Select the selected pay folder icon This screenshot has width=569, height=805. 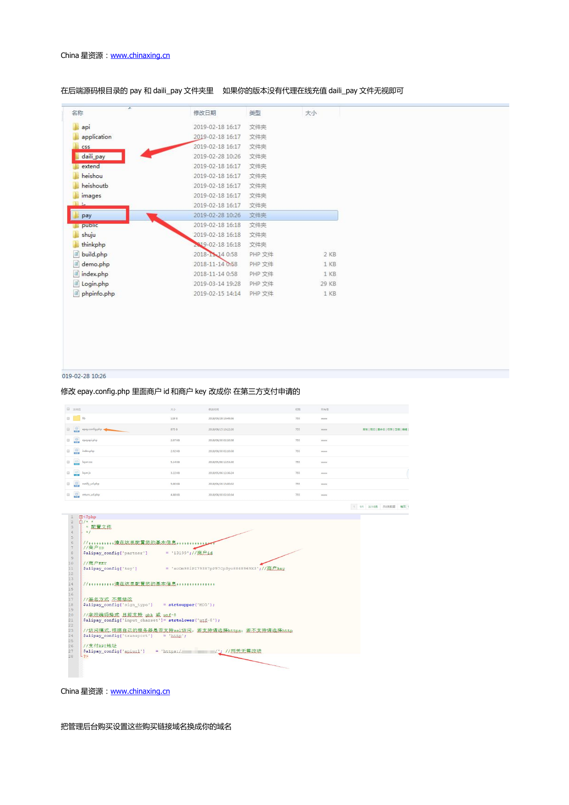76,215
